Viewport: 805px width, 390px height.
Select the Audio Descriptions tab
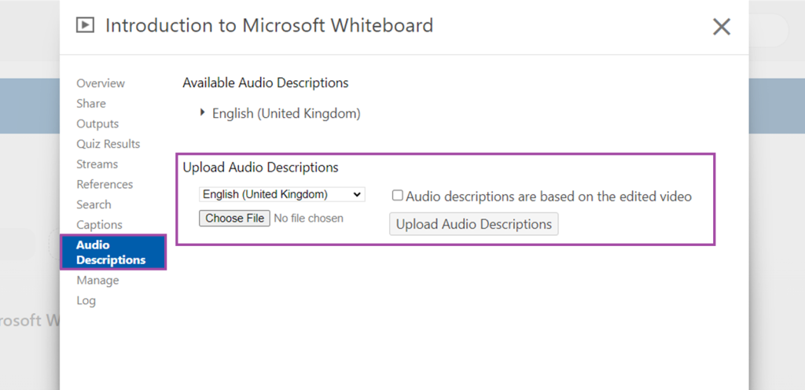tap(113, 252)
